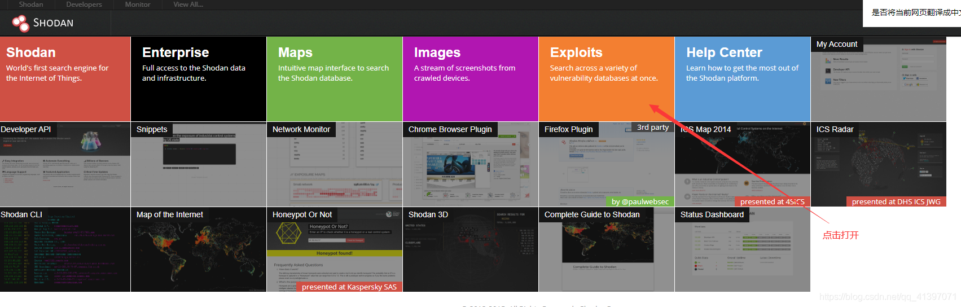Open the green Maps tile
Screen dimensions: 961x307
[335, 79]
